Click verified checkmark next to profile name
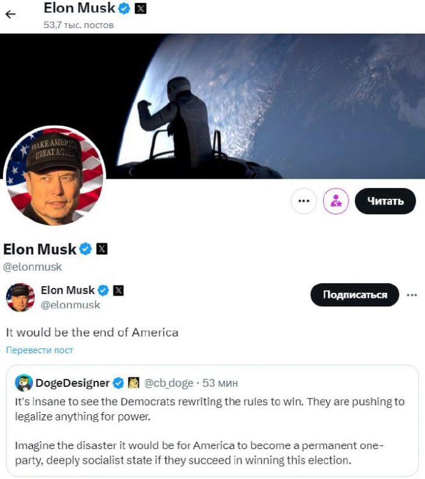The height and width of the screenshot is (479, 425). coord(86,249)
